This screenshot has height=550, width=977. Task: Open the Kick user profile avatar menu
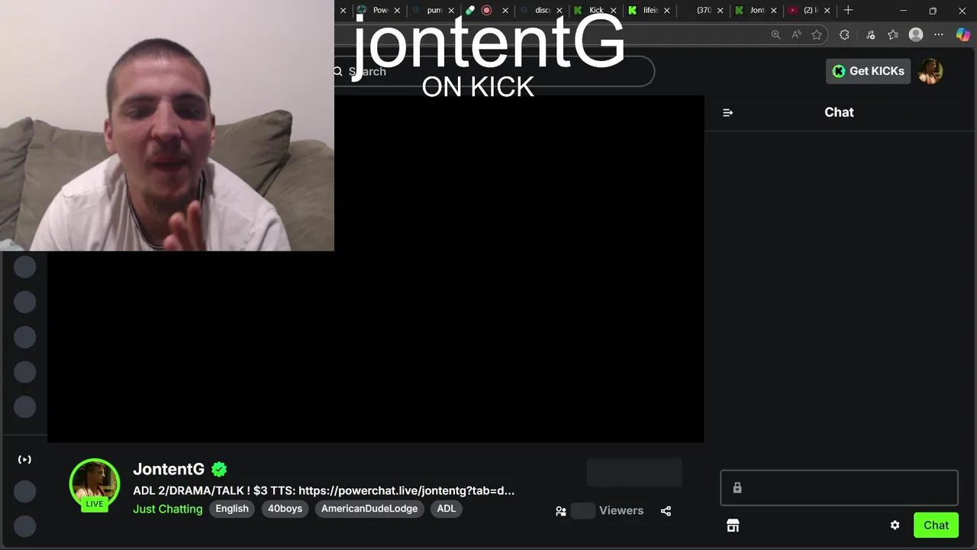tap(930, 71)
